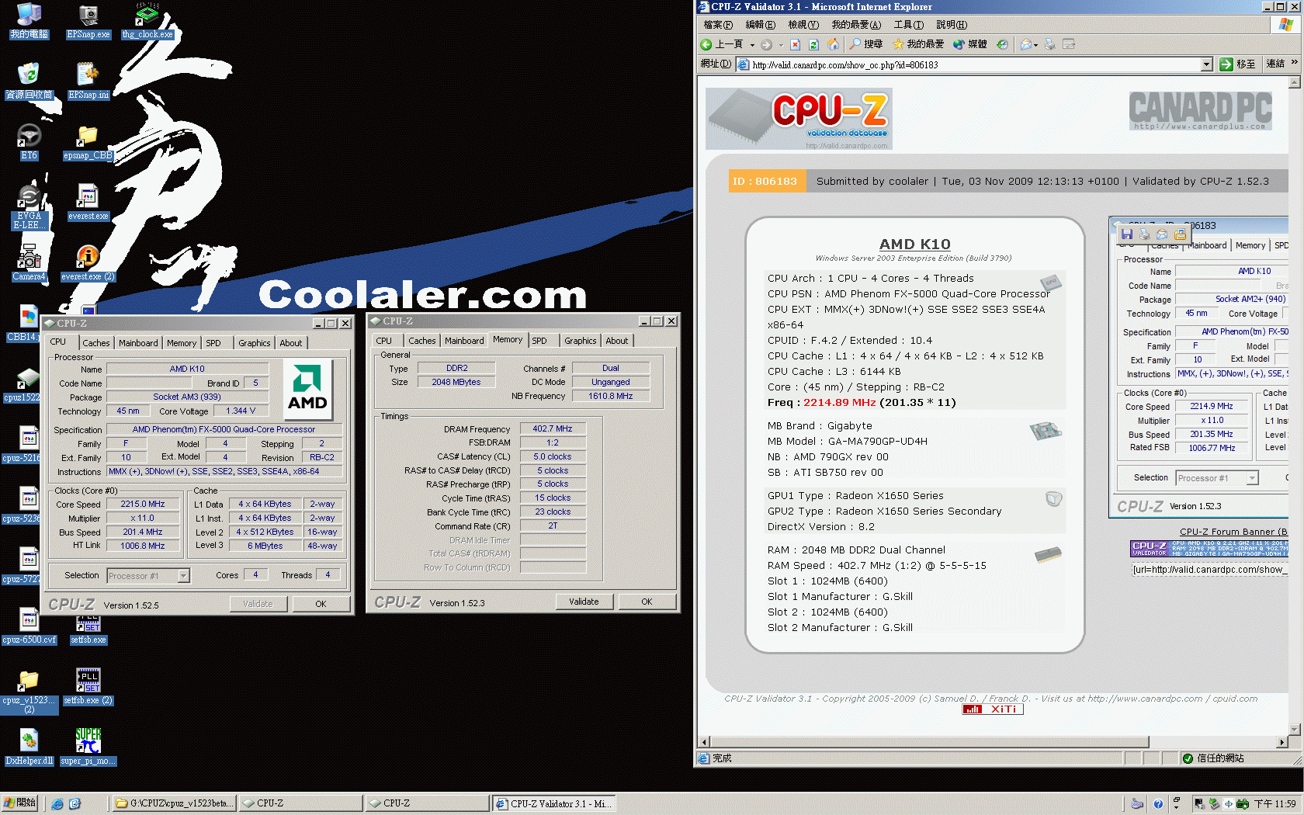Switch to CPU tab in right CPU-Z window
The image size is (1304, 815).
tap(384, 341)
